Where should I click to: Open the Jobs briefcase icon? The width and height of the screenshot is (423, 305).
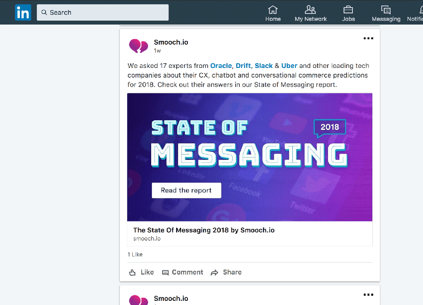click(348, 10)
